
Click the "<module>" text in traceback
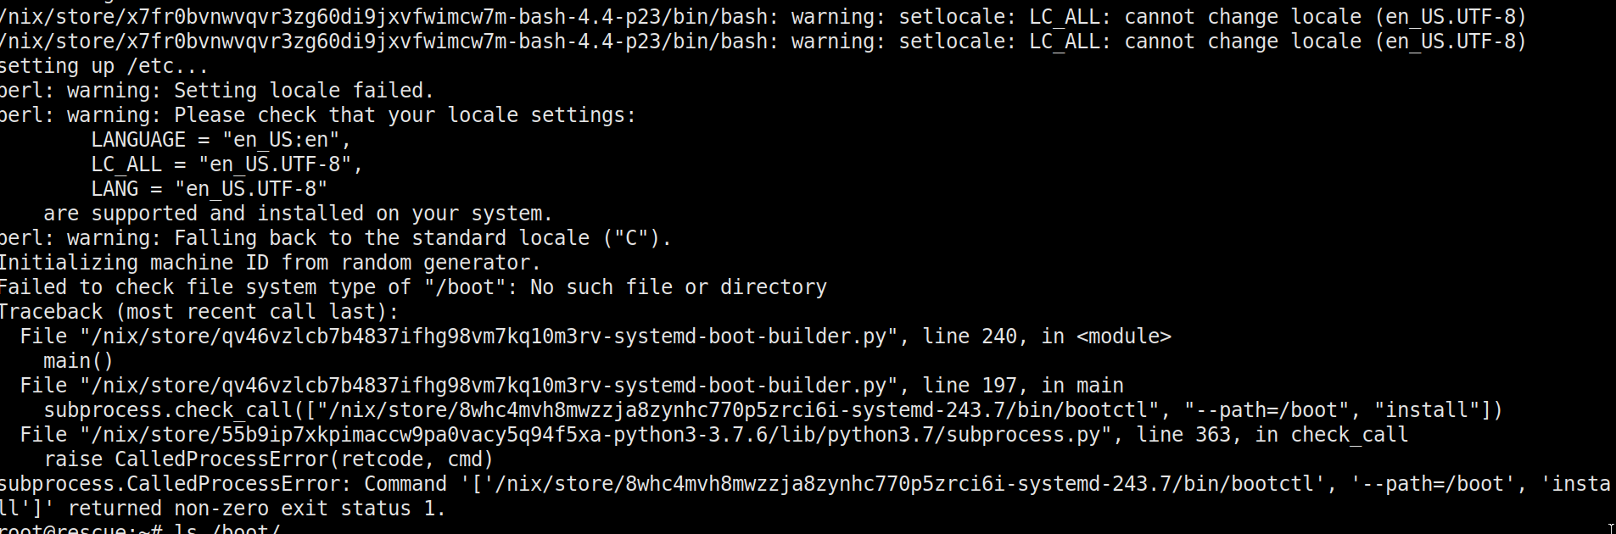click(1123, 337)
